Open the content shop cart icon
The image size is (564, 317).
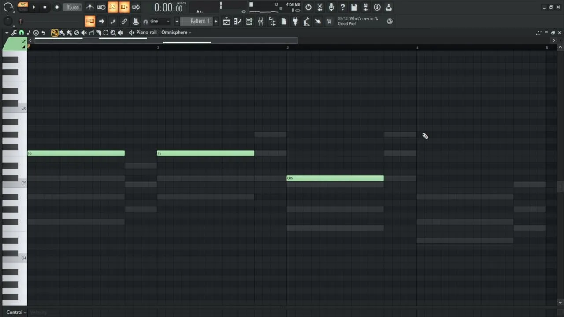point(329,21)
